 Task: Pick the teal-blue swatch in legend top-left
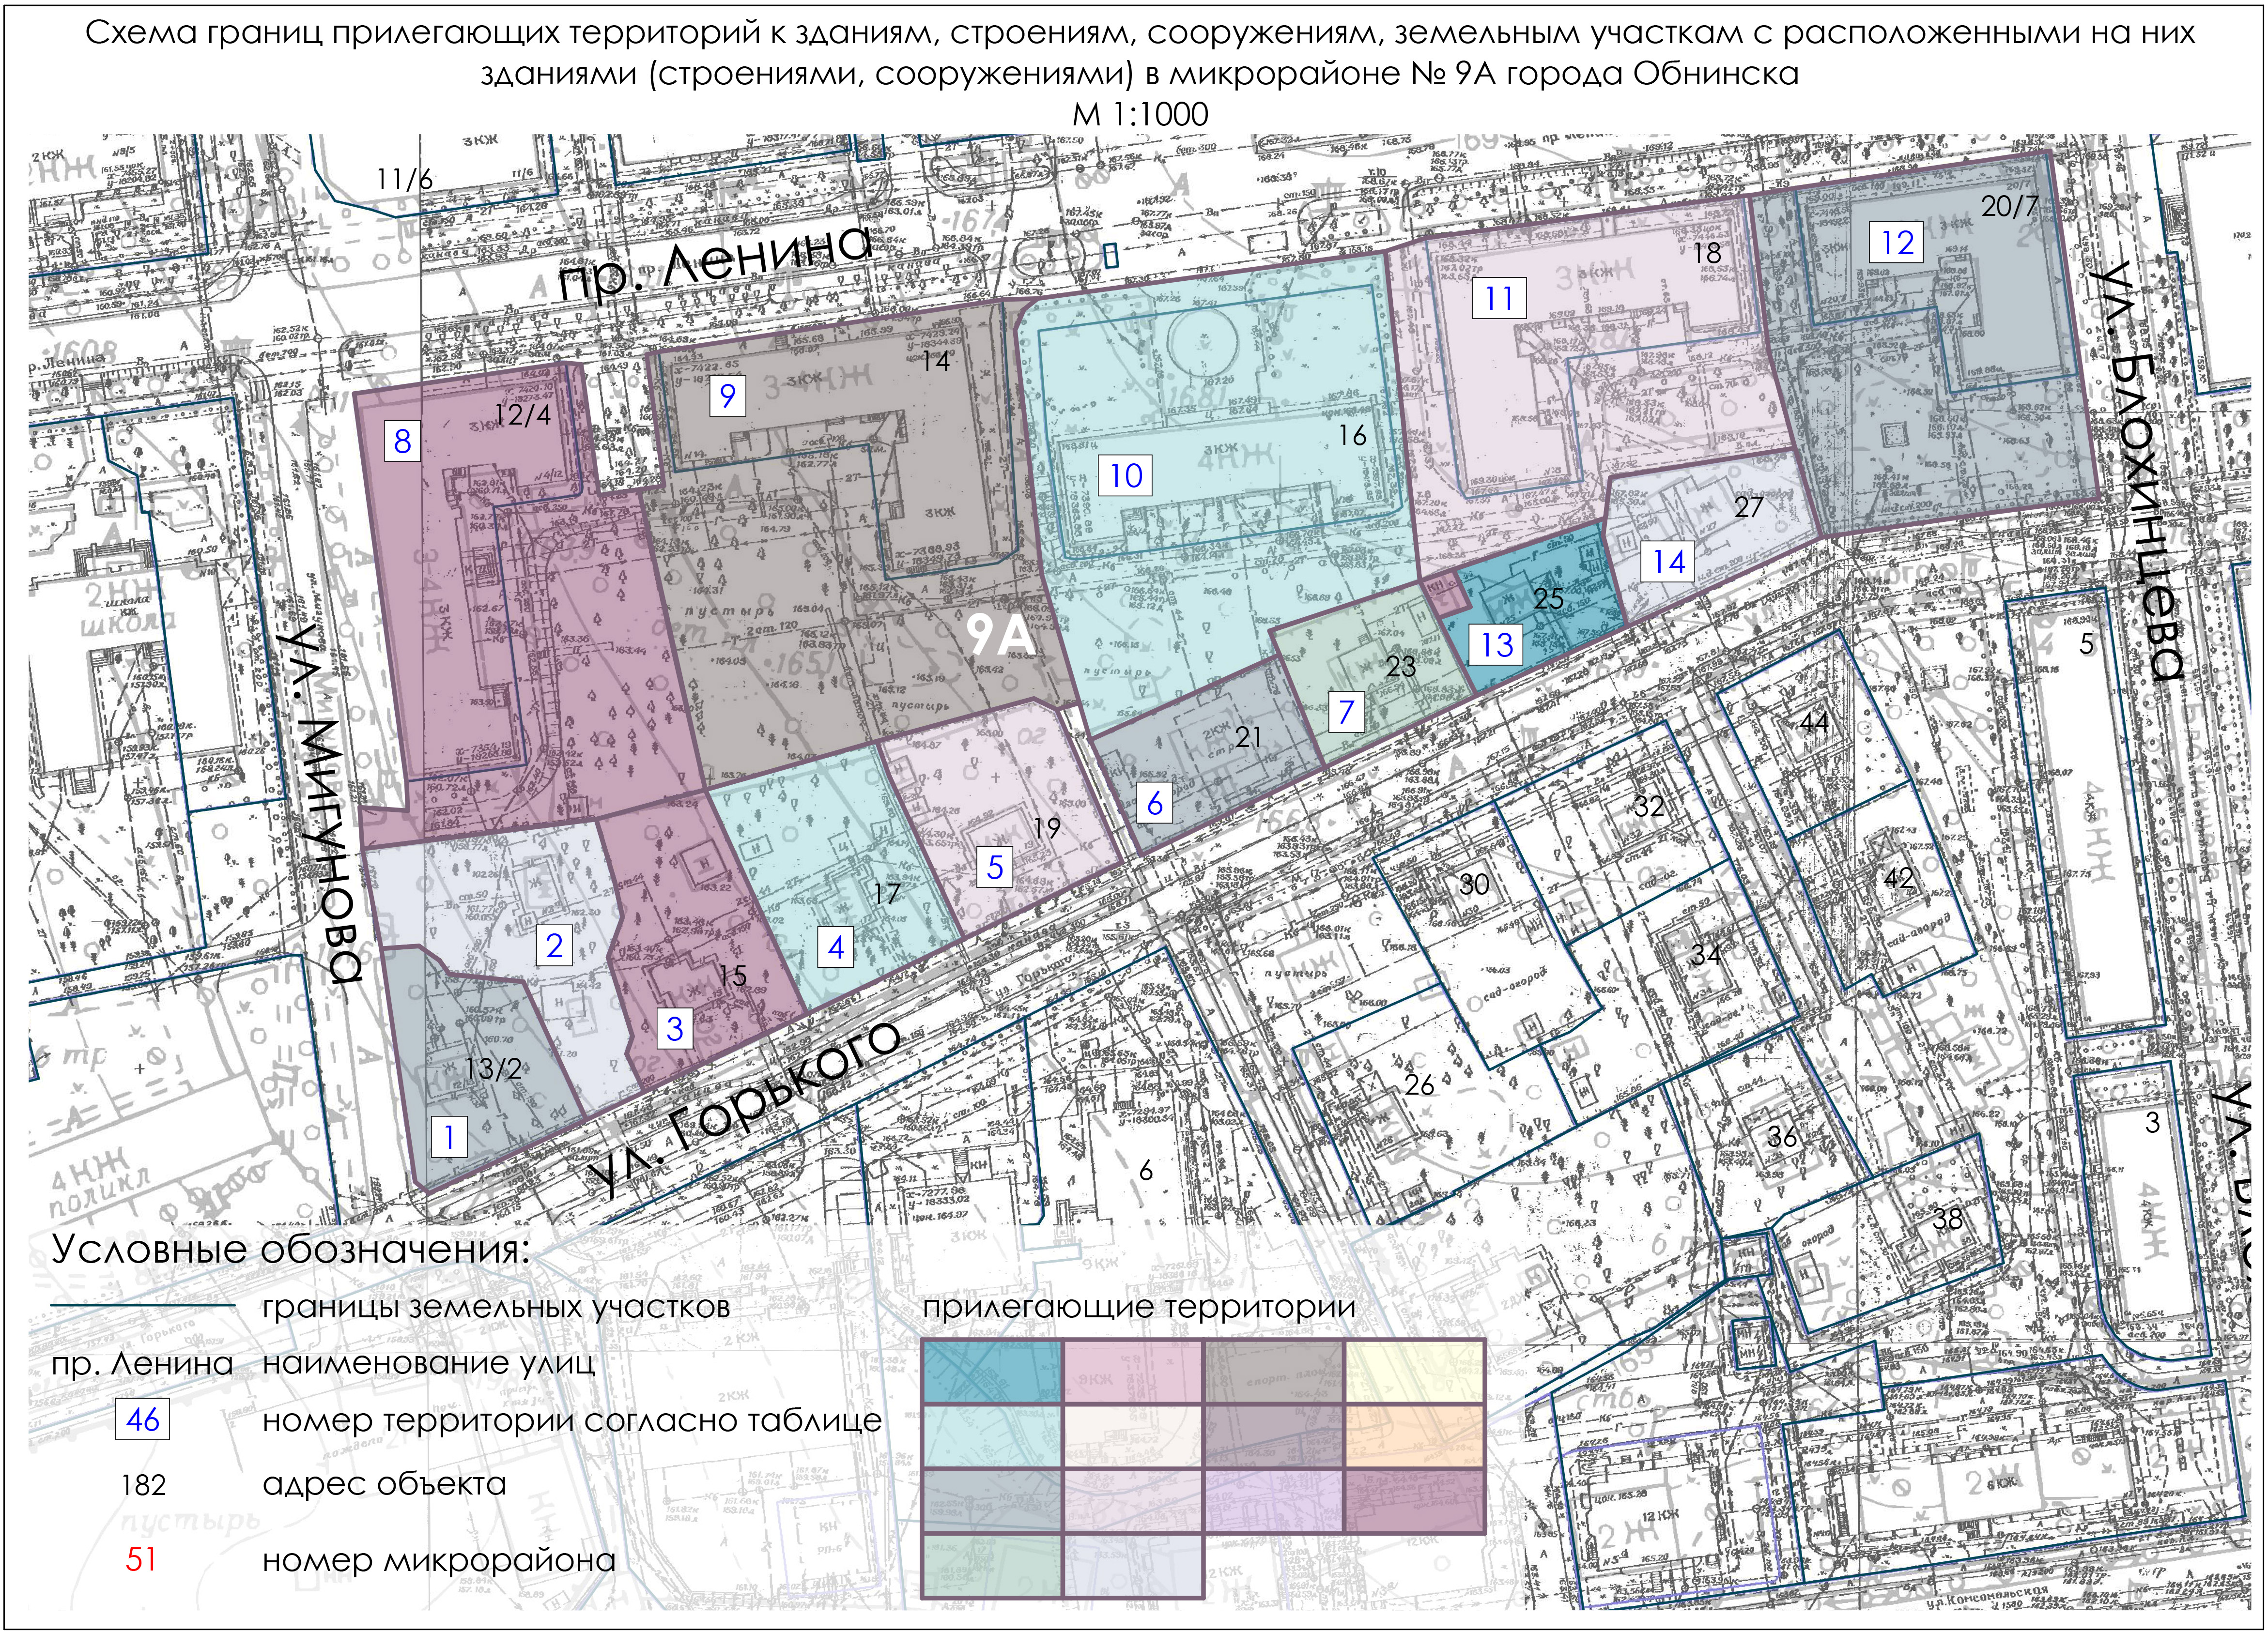tap(991, 1371)
